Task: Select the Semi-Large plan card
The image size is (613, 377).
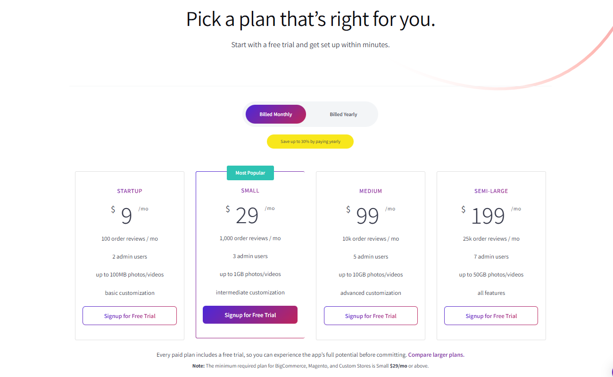Action: pos(491,255)
